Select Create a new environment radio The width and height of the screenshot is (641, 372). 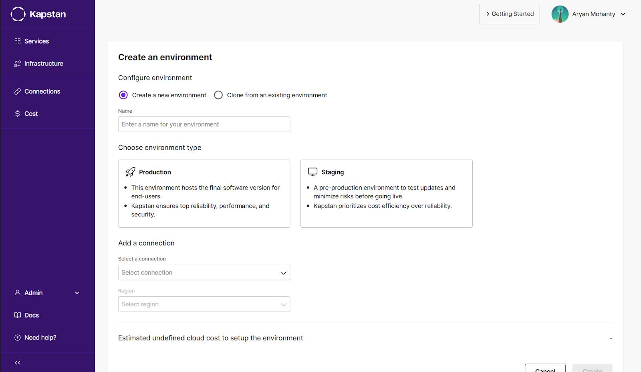tap(123, 95)
